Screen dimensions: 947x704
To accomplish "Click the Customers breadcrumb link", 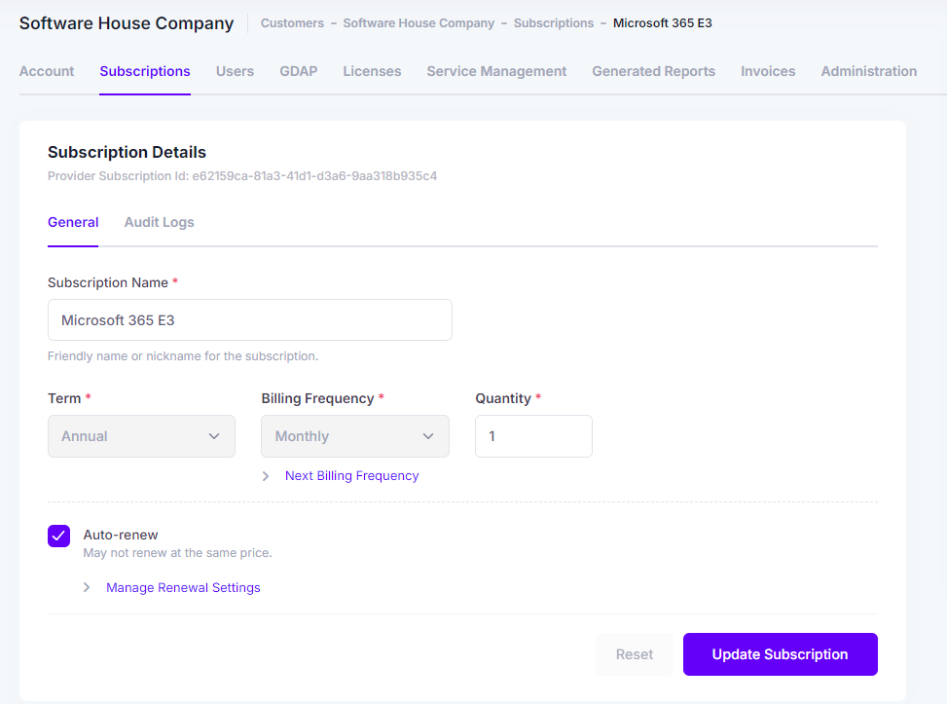I will coord(292,23).
